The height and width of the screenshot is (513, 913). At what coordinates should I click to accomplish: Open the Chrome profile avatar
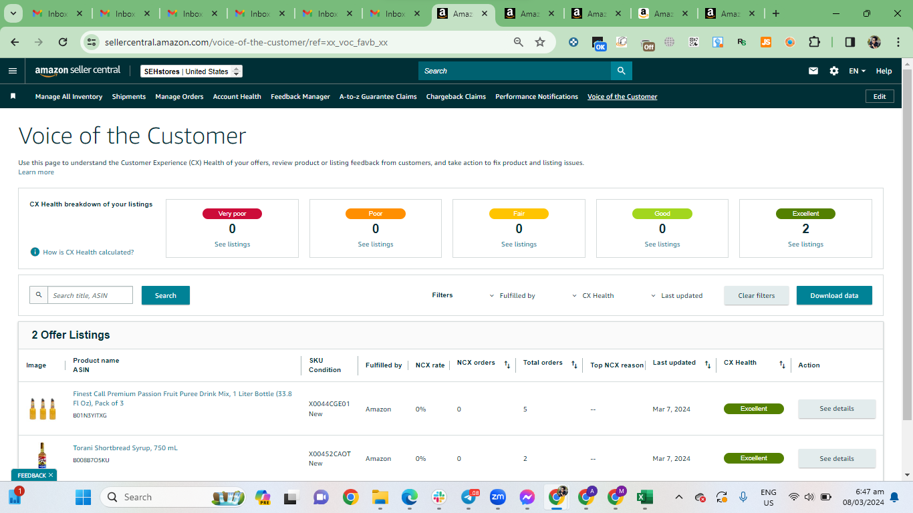[874, 42]
